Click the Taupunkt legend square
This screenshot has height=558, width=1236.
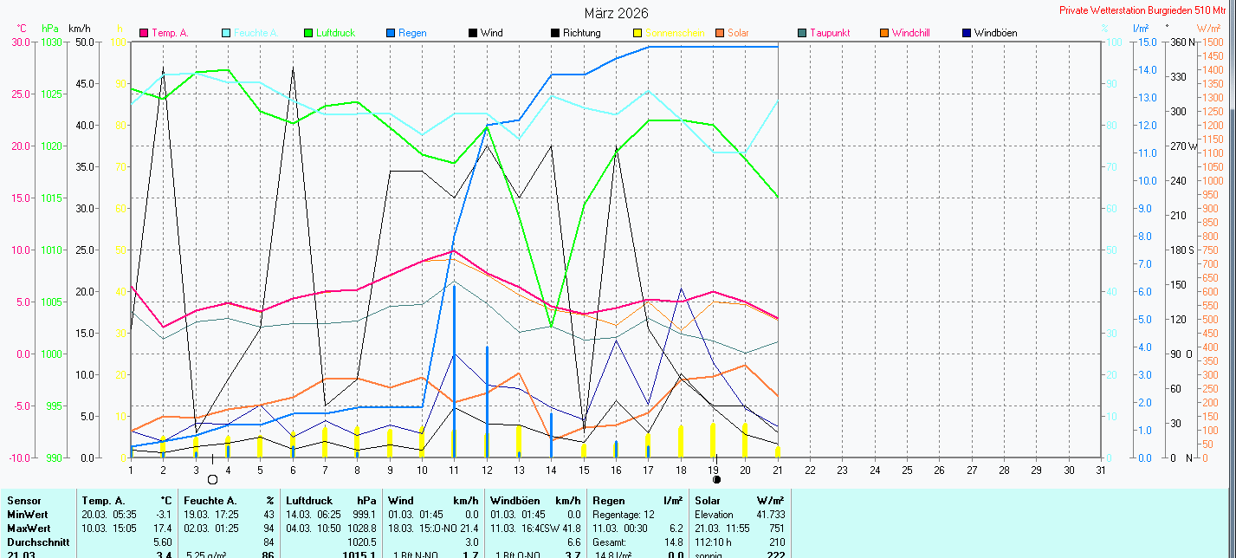point(802,33)
